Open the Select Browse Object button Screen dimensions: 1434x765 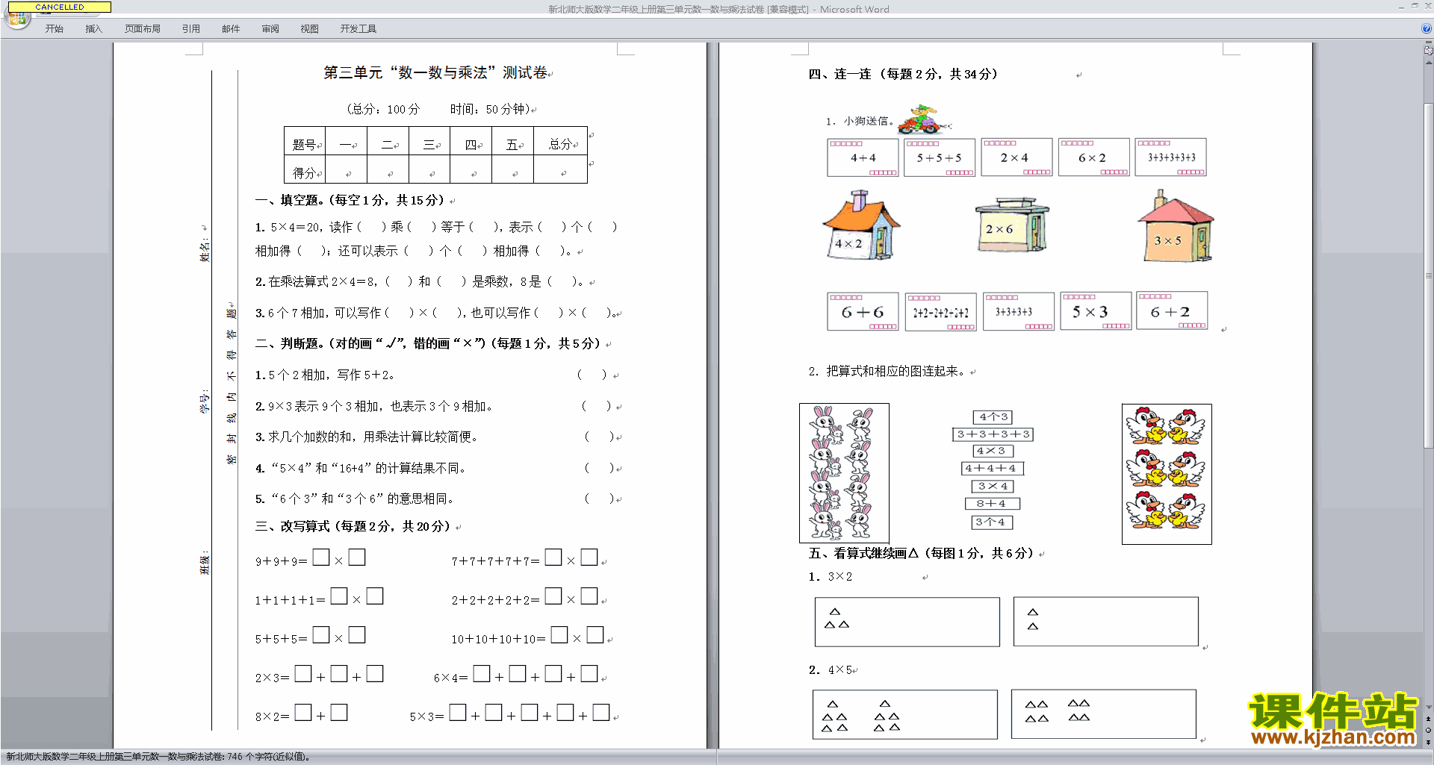[1428, 730]
